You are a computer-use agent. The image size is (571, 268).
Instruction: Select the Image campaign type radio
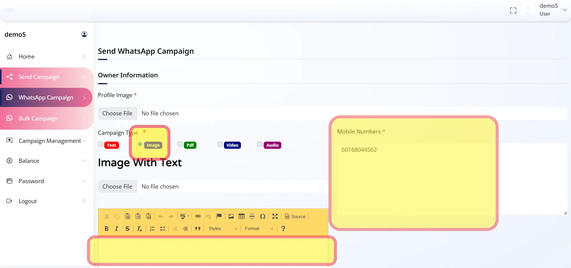click(140, 144)
